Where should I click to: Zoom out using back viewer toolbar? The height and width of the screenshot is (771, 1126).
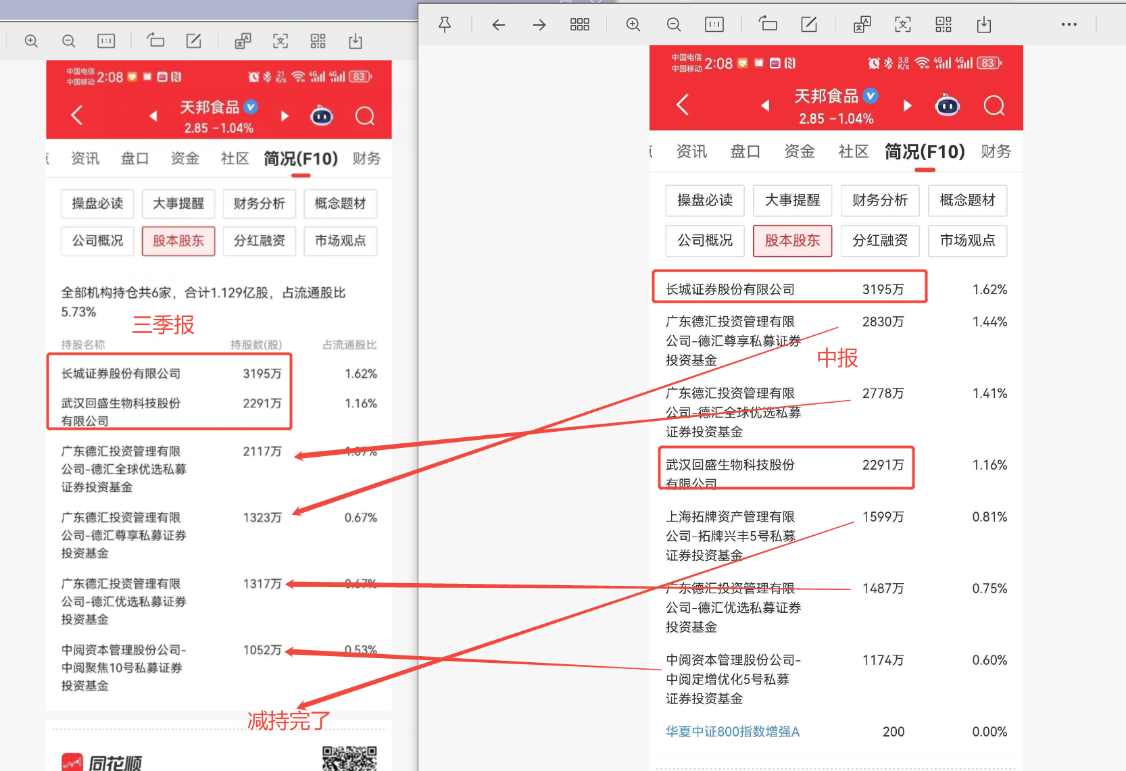coord(68,41)
